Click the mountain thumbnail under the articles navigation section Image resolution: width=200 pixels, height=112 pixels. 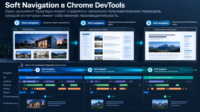(97, 104)
